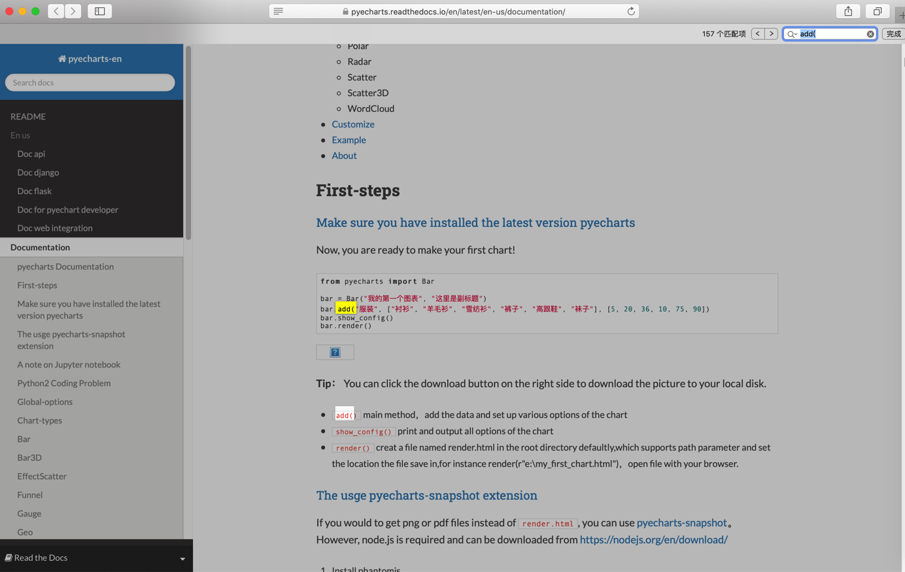
Task: Go to pyecharts-snapshot extension sidebar link
Action: tap(71, 340)
